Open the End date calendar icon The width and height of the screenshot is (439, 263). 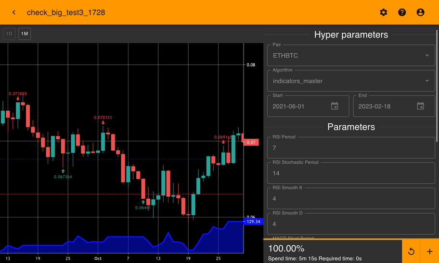tap(420, 106)
